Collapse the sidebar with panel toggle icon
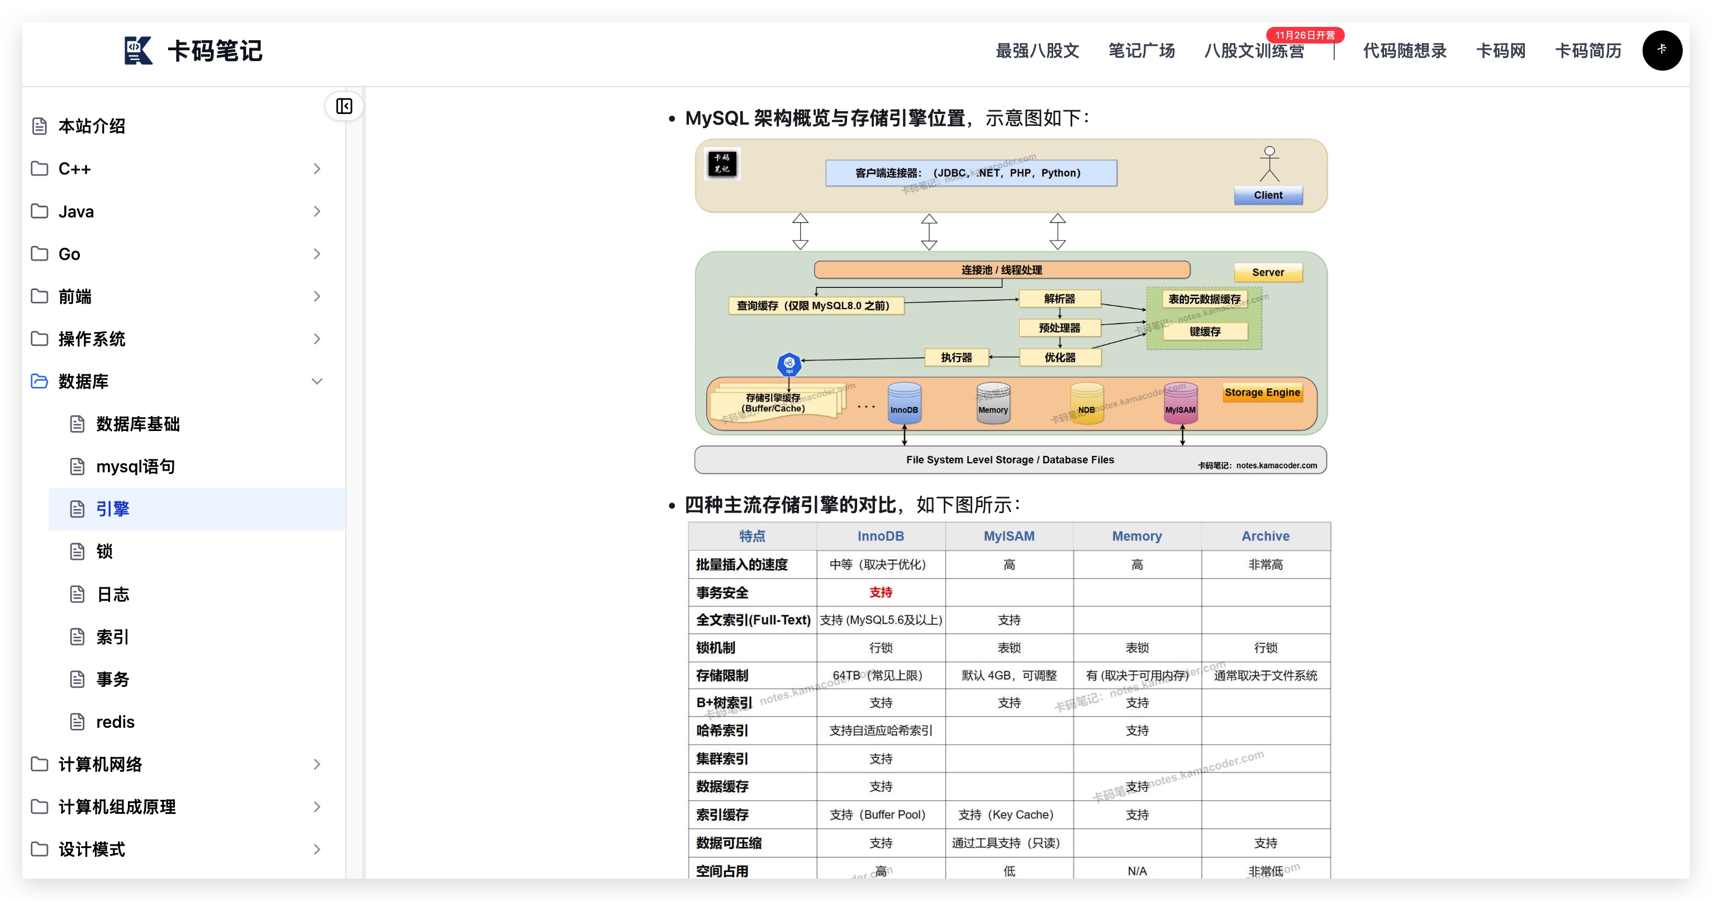The height and width of the screenshot is (901, 1712). coord(344,106)
